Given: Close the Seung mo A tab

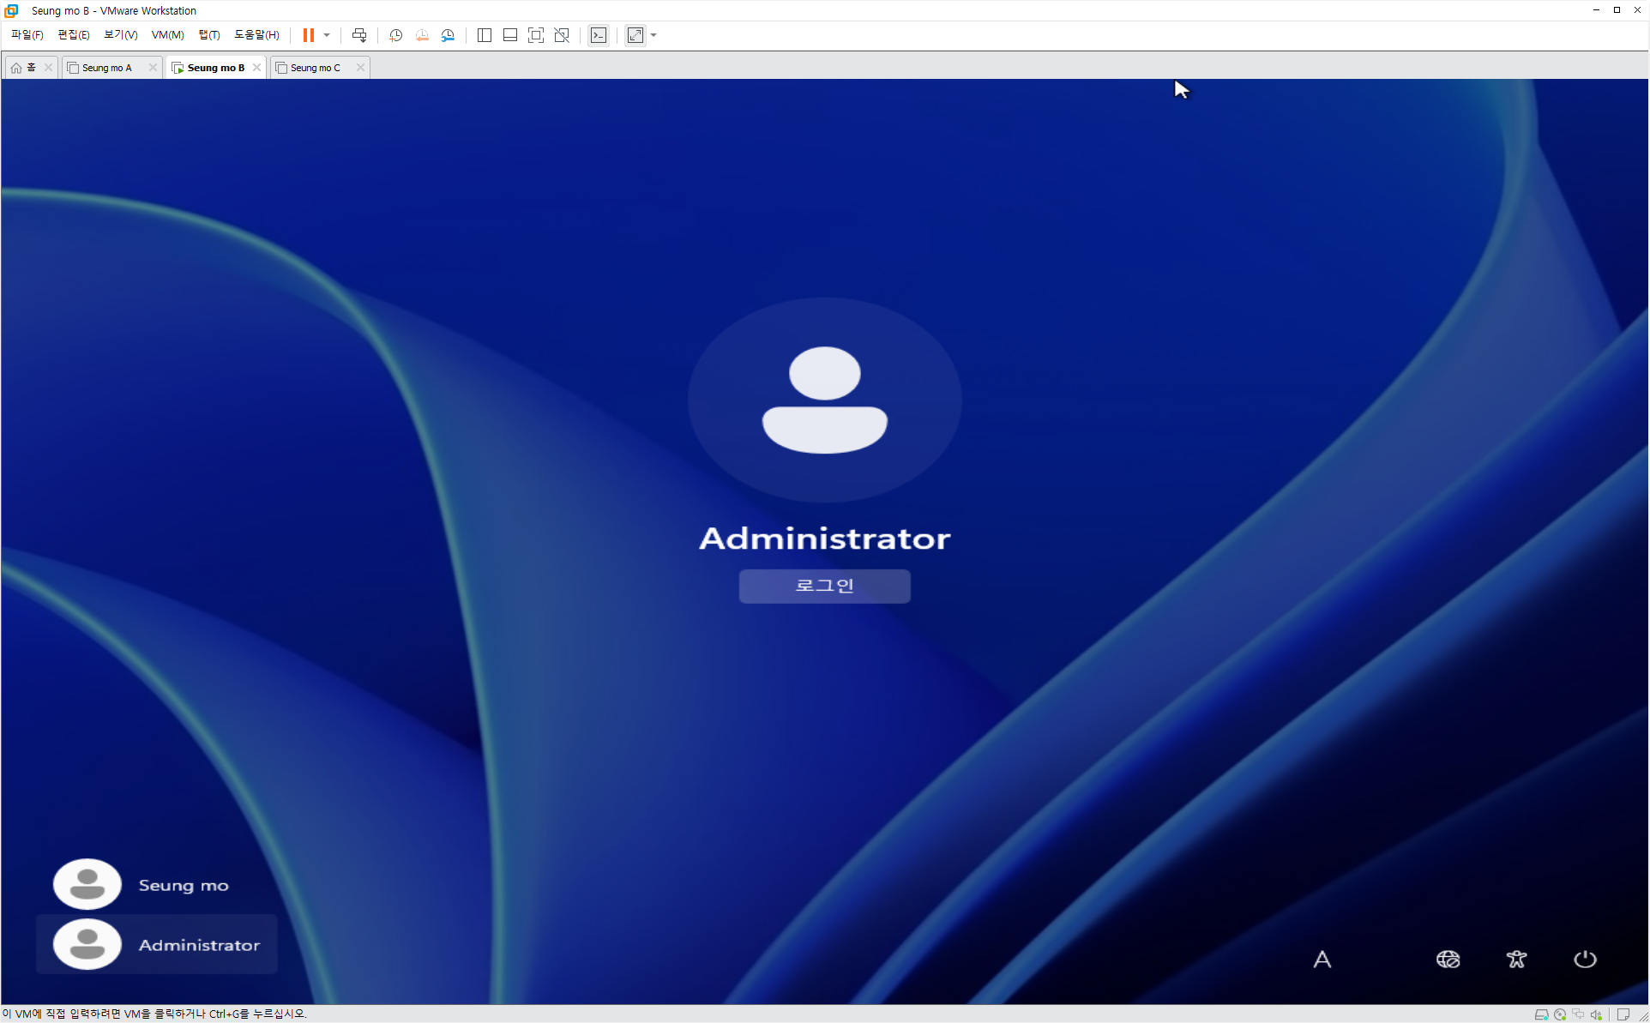Looking at the screenshot, I should tap(153, 68).
